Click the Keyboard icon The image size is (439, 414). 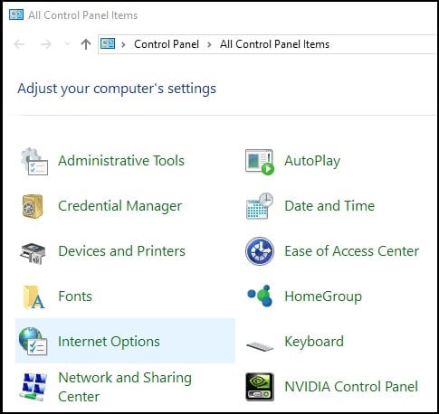260,346
